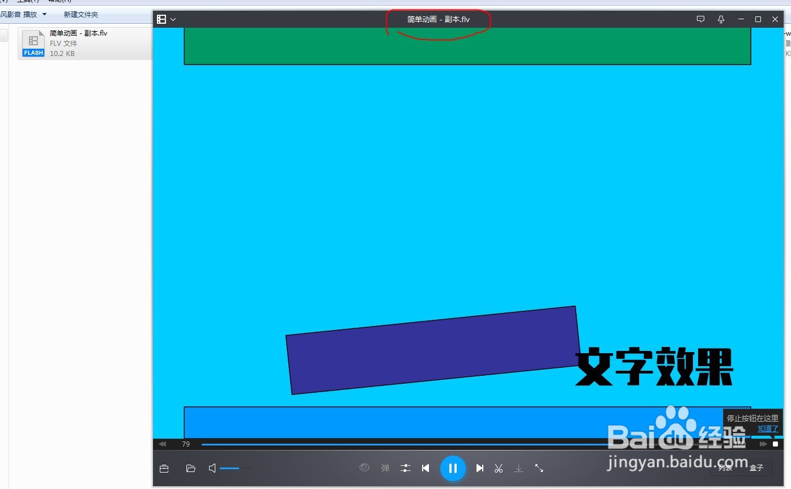Enter fullscreen with the diagonal arrows icon
The height and width of the screenshot is (489, 791).
pos(539,468)
